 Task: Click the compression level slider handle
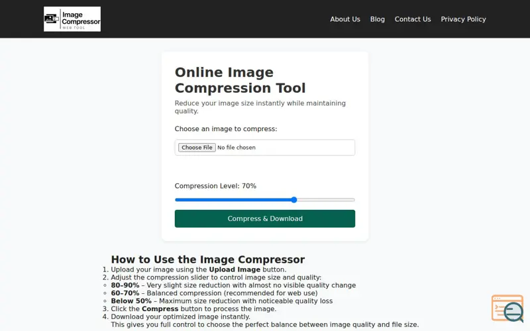point(294,200)
